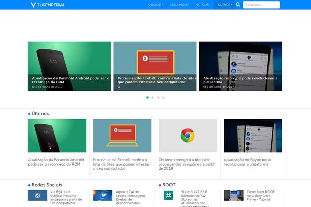Expand the OUTROS dropdown menu

point(225,5)
